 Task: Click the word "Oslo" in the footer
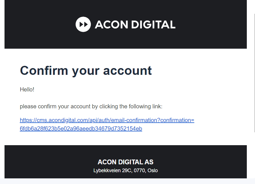tap(153, 170)
